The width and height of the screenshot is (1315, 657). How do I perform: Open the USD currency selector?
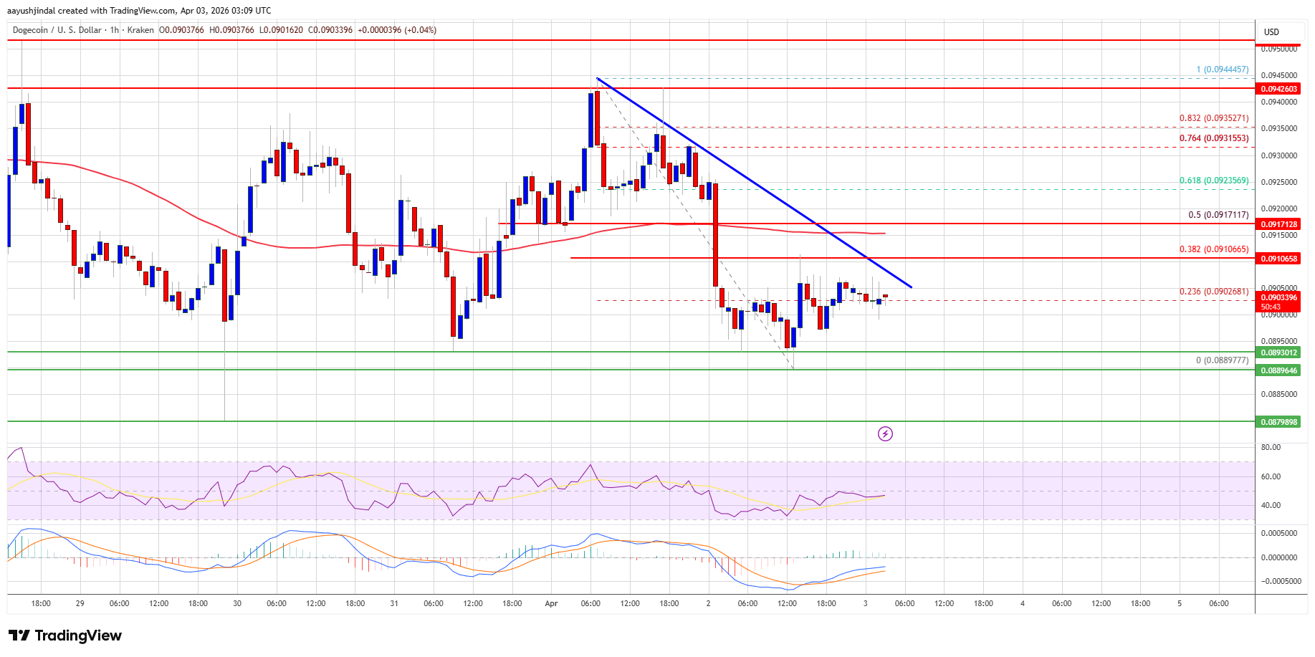(1273, 32)
